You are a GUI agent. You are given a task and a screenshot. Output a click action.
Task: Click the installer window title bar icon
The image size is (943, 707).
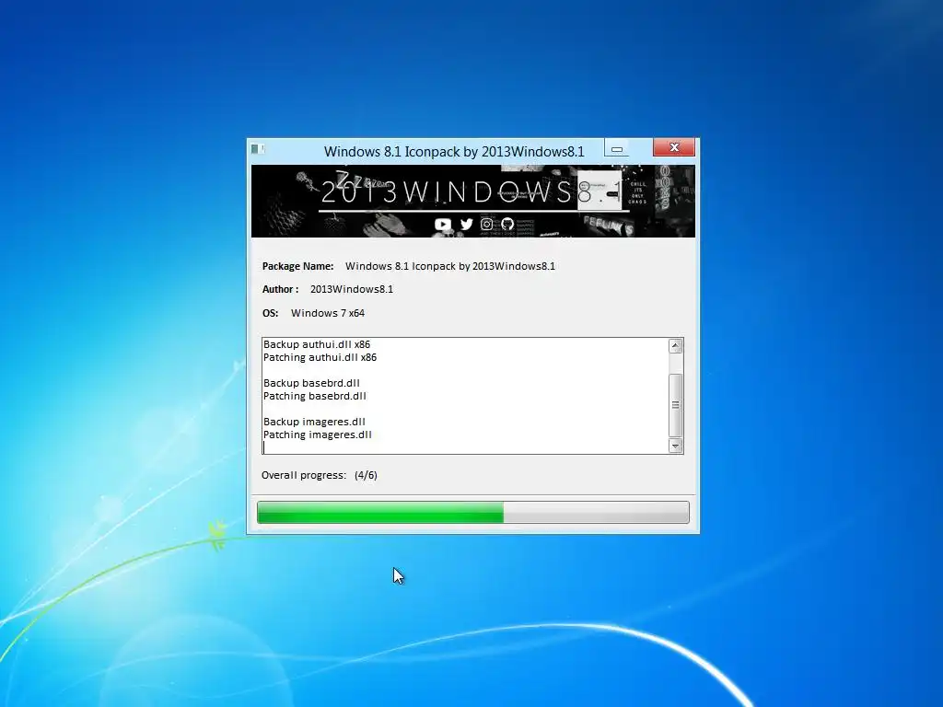coord(257,148)
